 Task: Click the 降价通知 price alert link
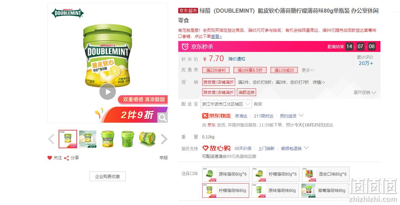coord(237,59)
